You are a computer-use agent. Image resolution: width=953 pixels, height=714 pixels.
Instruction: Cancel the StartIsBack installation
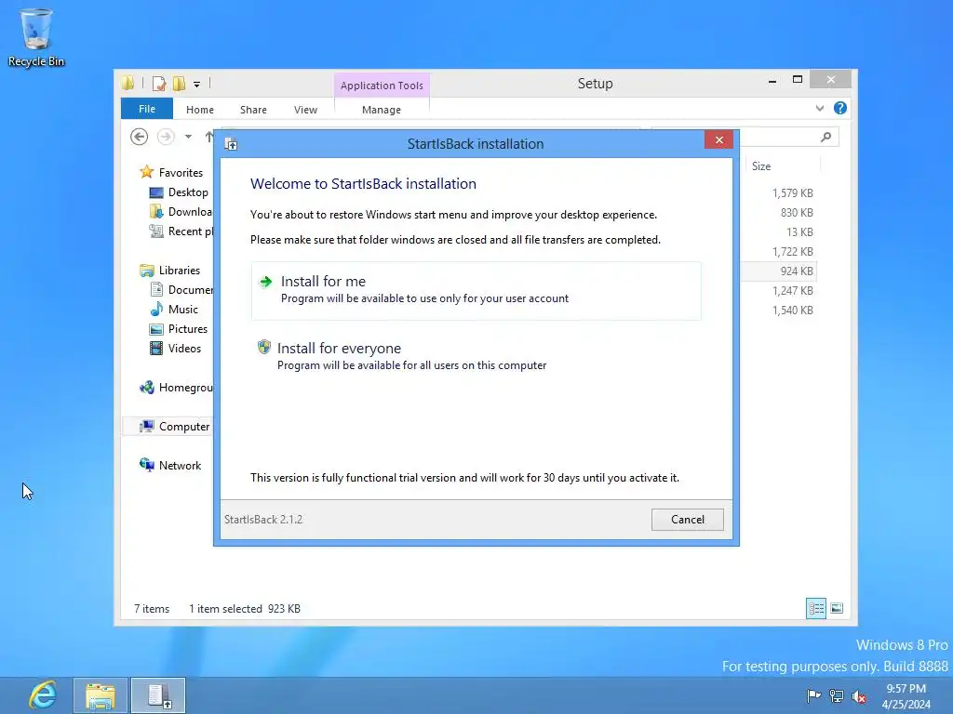(687, 519)
